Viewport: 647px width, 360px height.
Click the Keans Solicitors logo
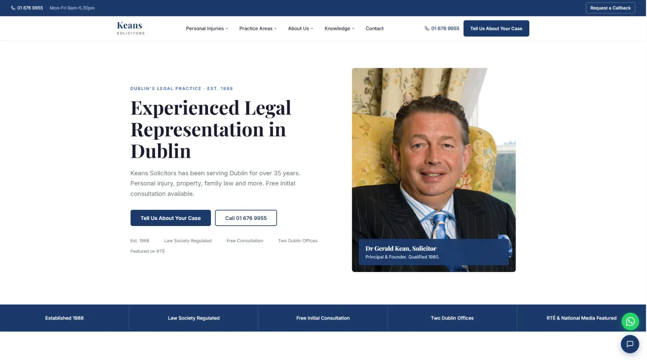tap(131, 28)
